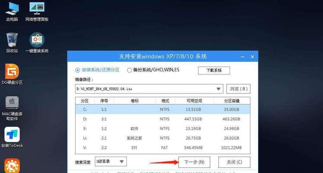Click the 下载系统 button
The height and width of the screenshot is (173, 323).
coord(214,70)
